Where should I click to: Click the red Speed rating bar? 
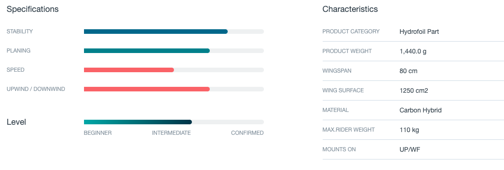pos(174,70)
